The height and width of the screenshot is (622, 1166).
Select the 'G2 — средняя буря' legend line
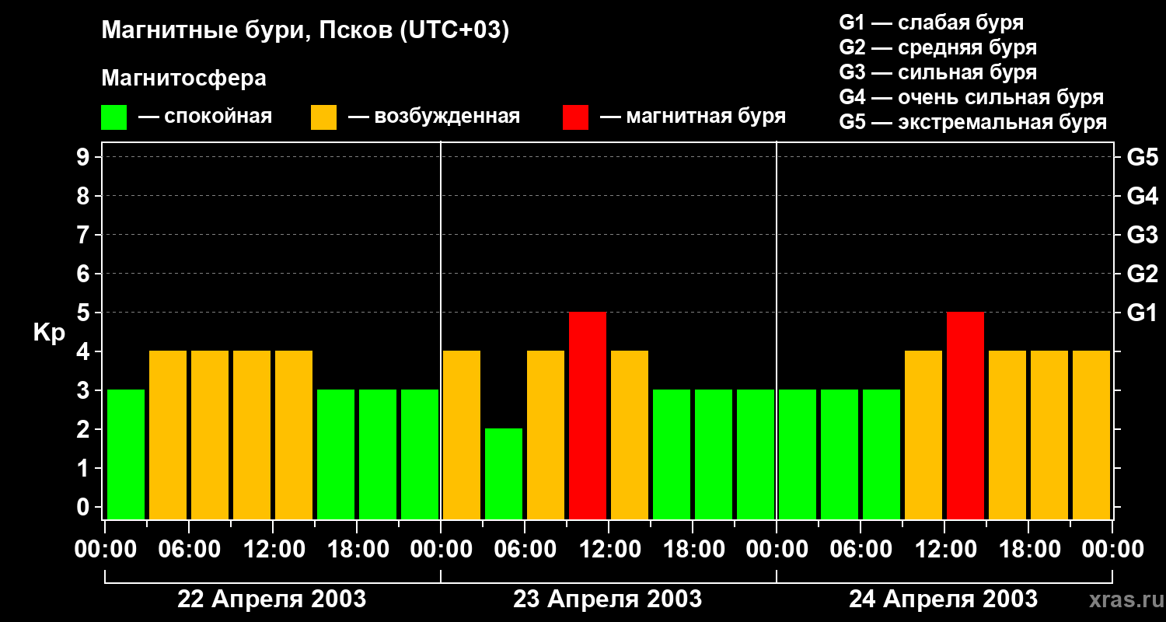click(938, 47)
